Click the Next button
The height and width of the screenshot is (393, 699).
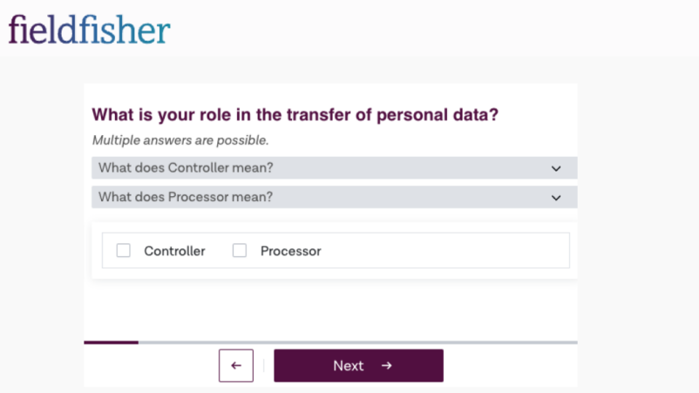click(x=358, y=365)
